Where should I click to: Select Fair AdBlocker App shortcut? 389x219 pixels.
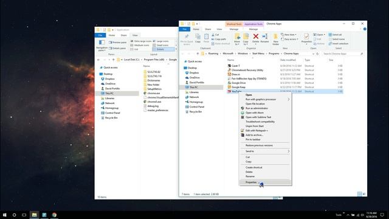[249, 78]
